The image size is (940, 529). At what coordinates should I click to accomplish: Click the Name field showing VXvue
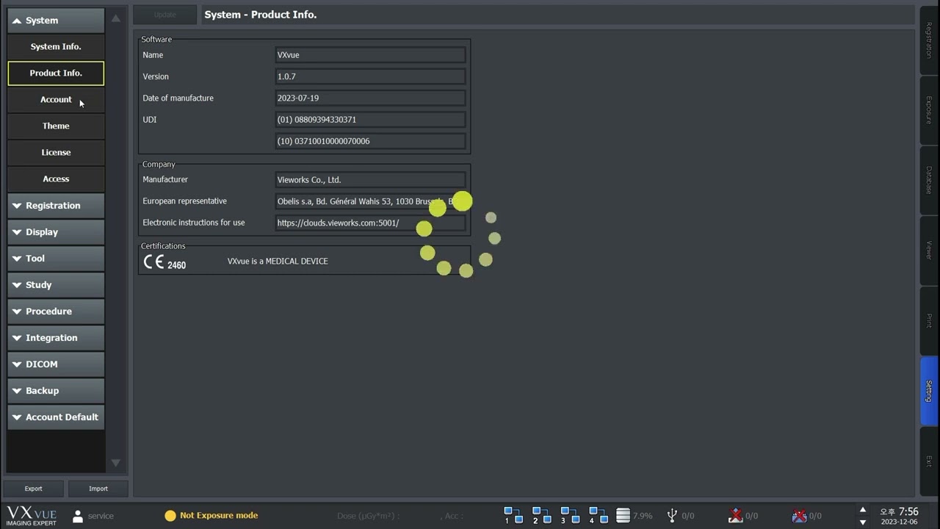[370, 55]
